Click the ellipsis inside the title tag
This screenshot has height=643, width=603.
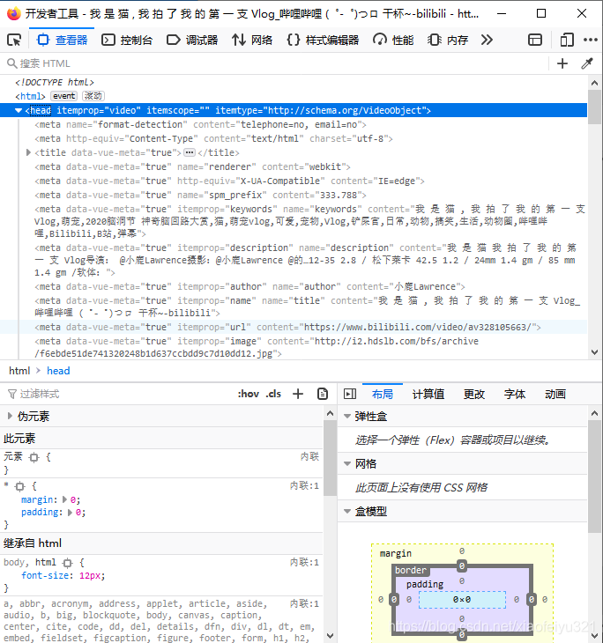pyautogui.click(x=190, y=152)
